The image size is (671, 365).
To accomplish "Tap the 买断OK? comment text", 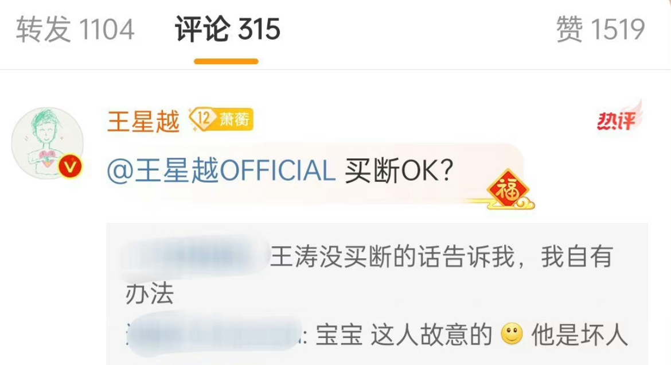I will tap(399, 170).
